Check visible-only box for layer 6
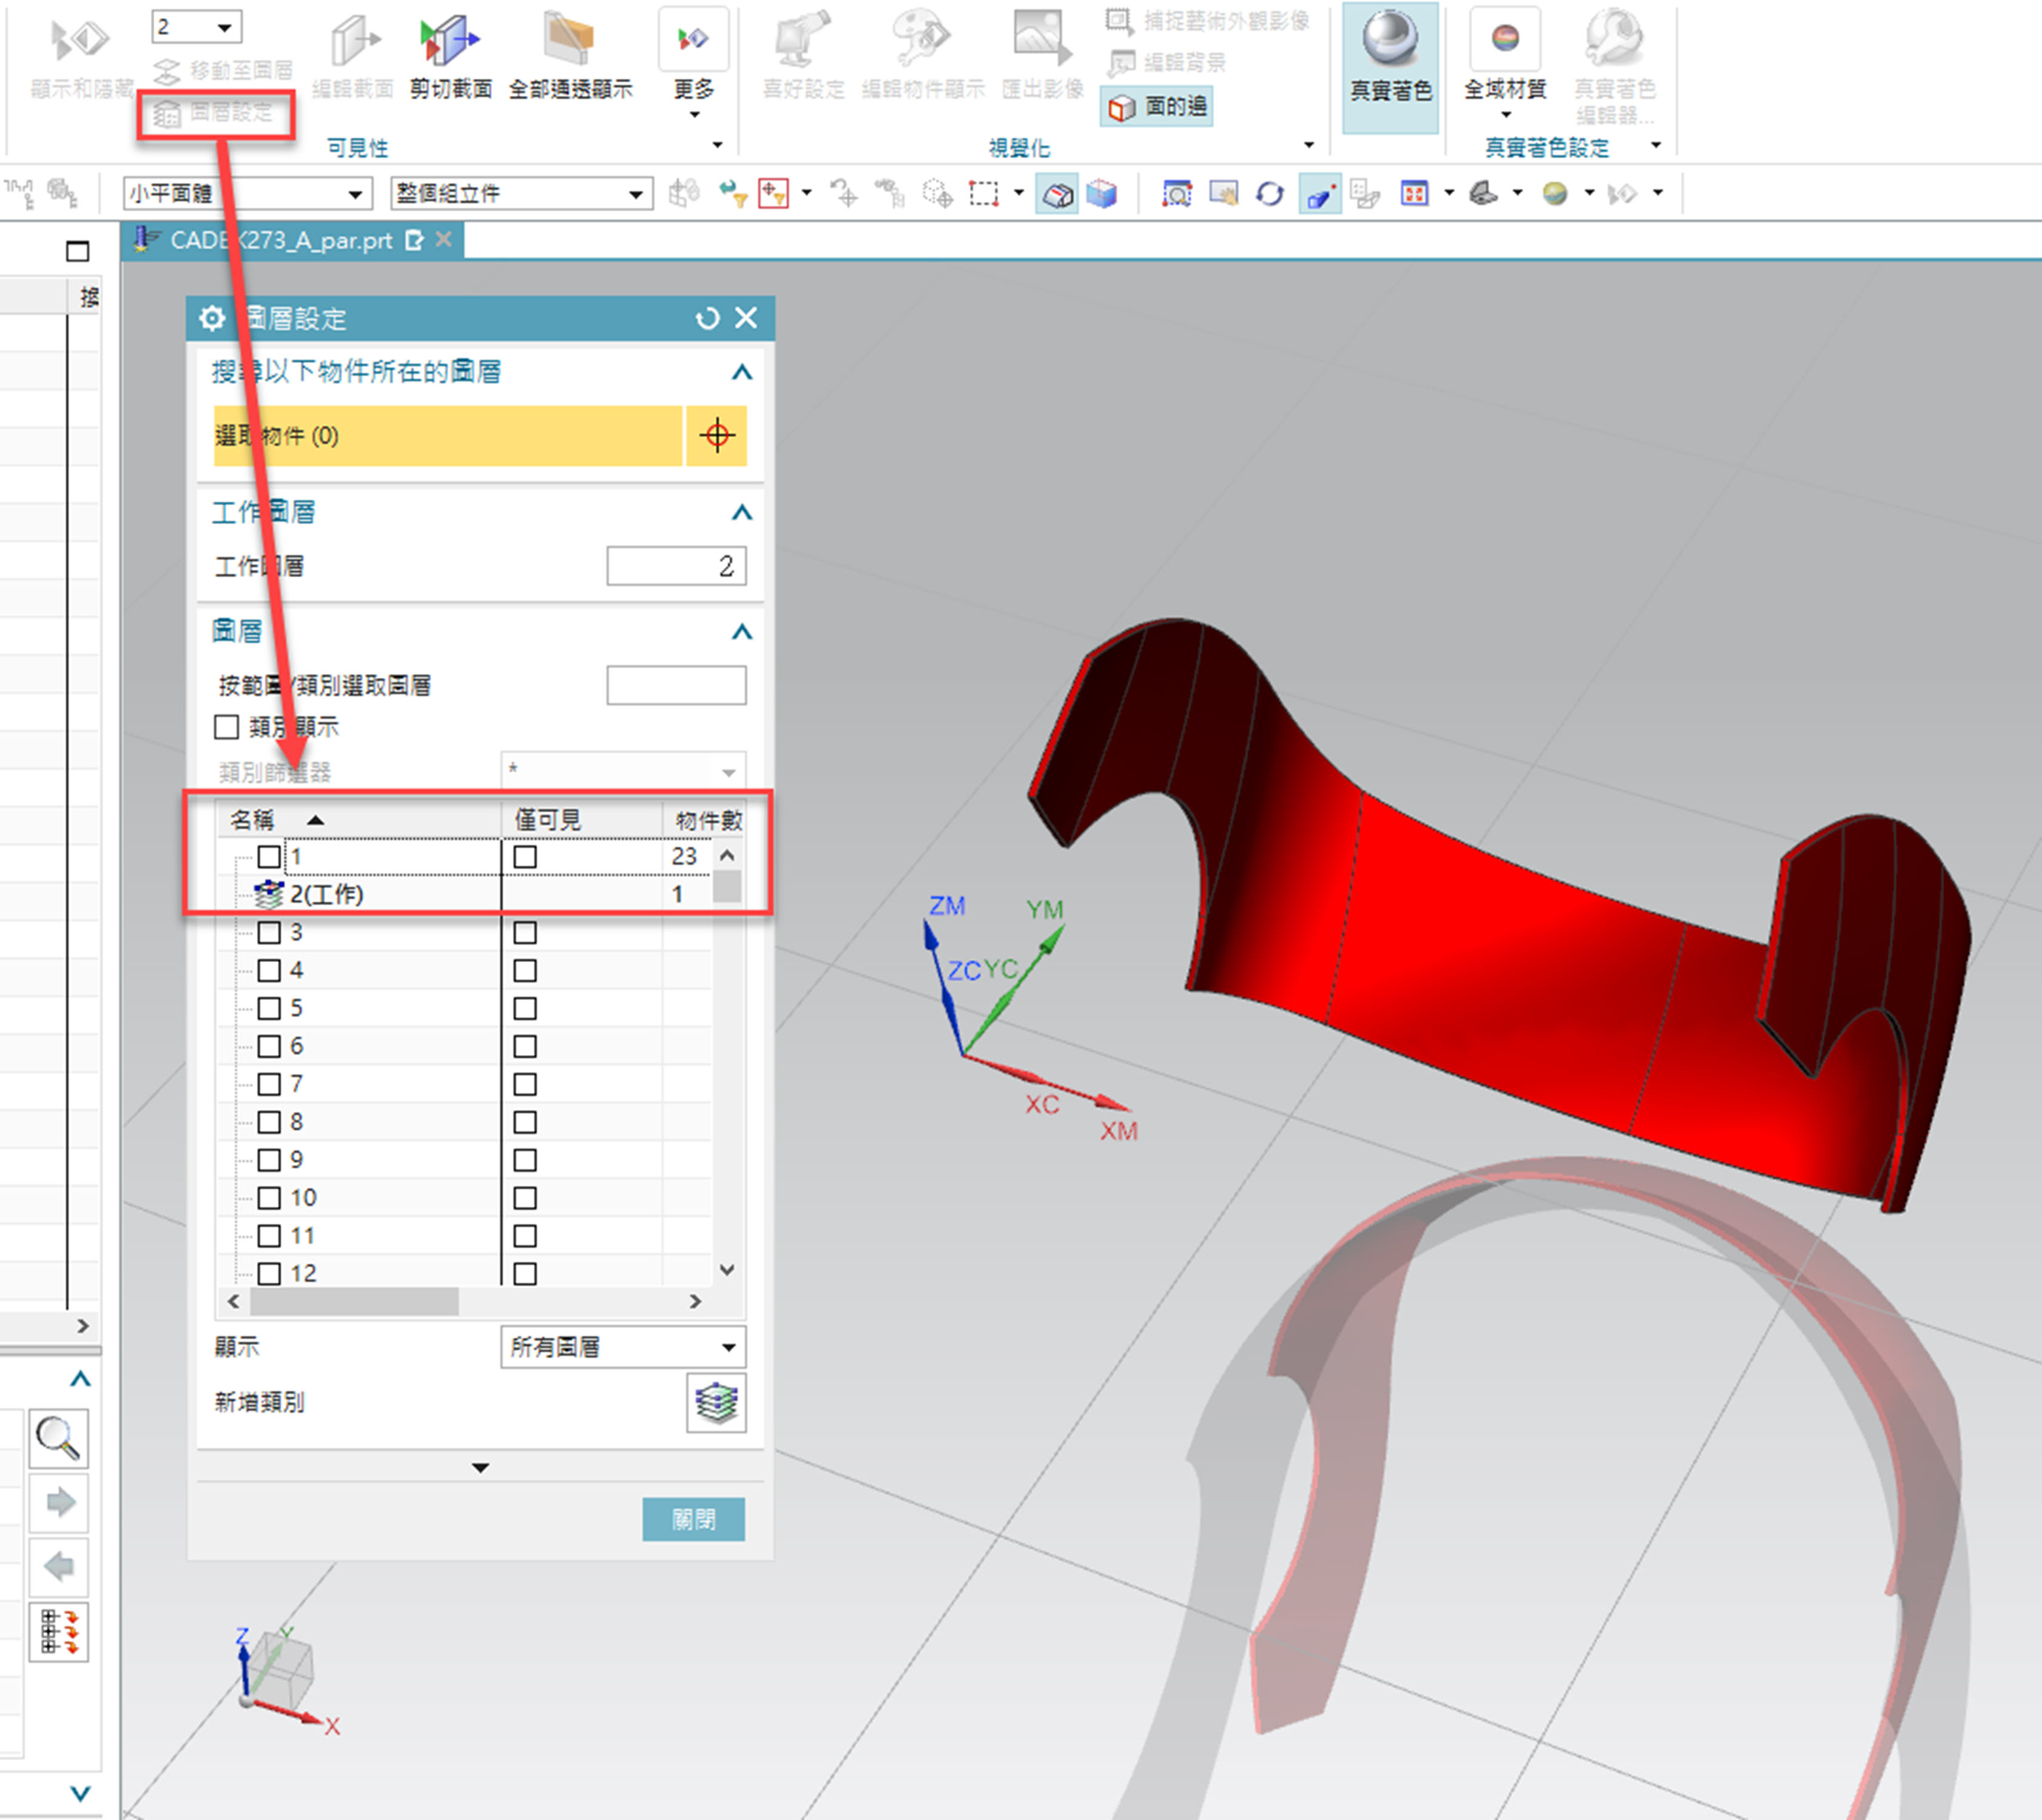Image resolution: width=2042 pixels, height=1820 pixels. point(525,1046)
